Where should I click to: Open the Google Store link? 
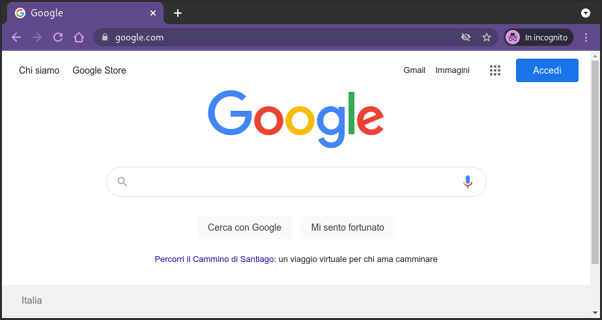[99, 70]
